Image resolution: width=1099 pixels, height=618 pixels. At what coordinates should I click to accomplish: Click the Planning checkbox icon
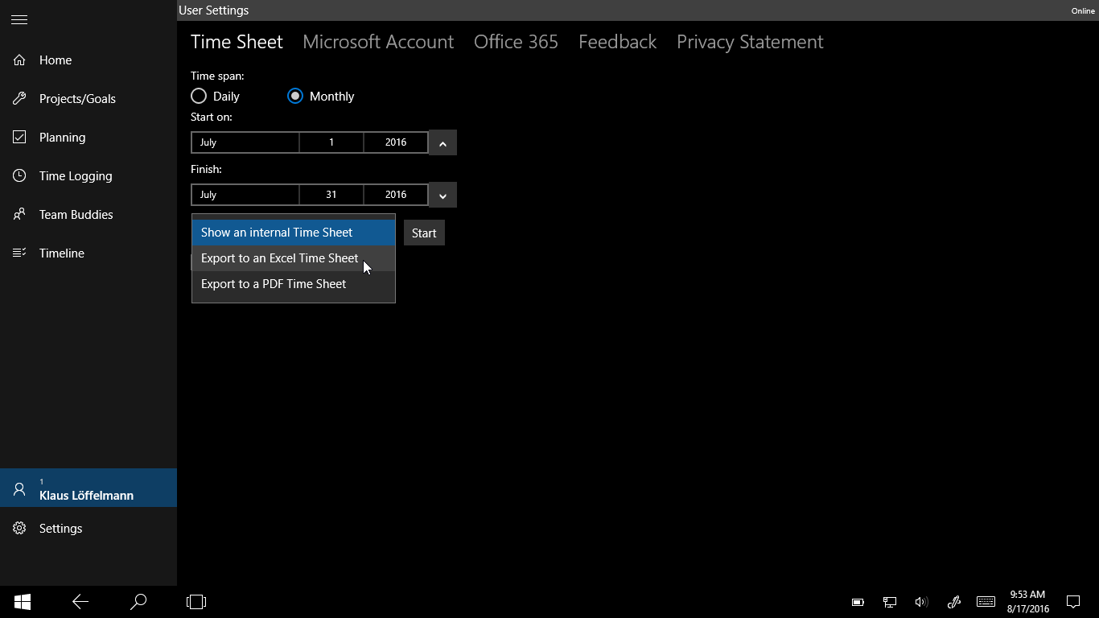coord(19,138)
